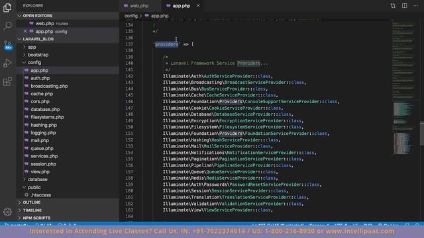
Task: Click the config breadcrumb segment
Action: 131,16
